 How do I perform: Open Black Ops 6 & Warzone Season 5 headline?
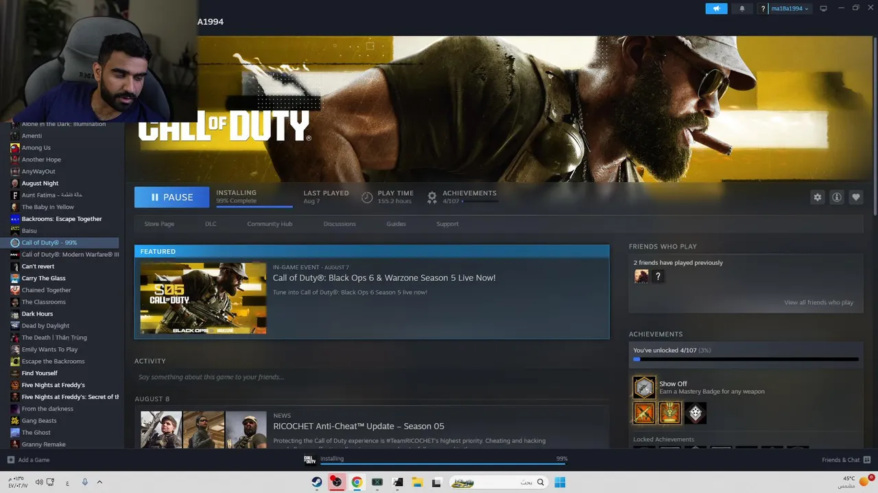pos(384,278)
